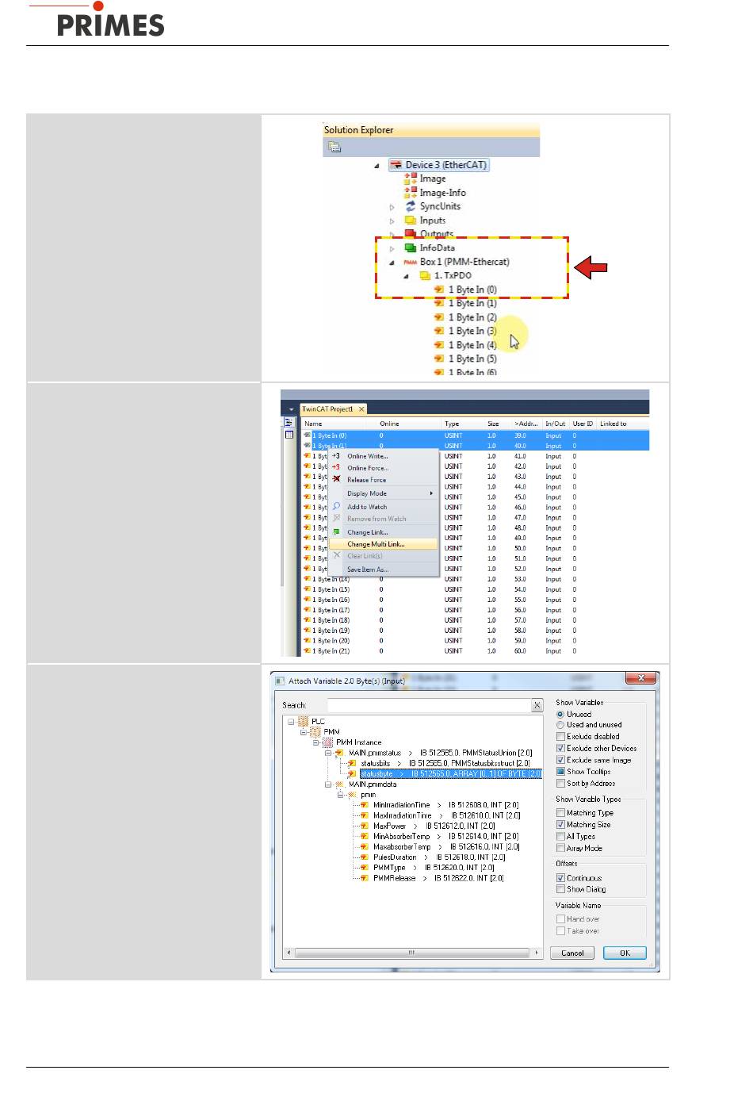Screen dimensions: 753x1093
Task: Choose Change Link from context menu
Action: 384,532
